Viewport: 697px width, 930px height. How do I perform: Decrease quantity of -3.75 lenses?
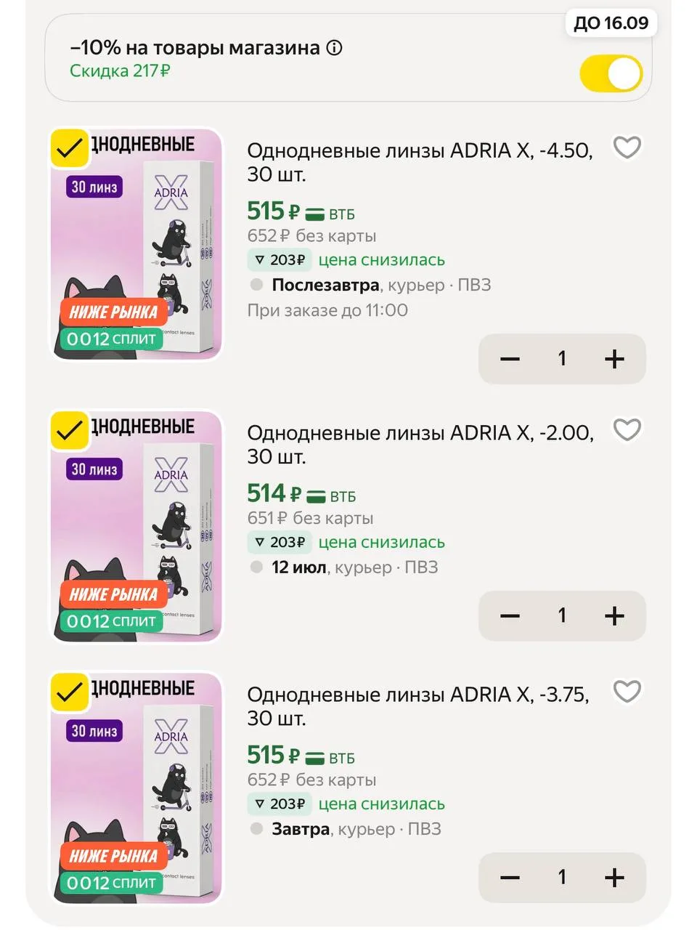(x=510, y=877)
